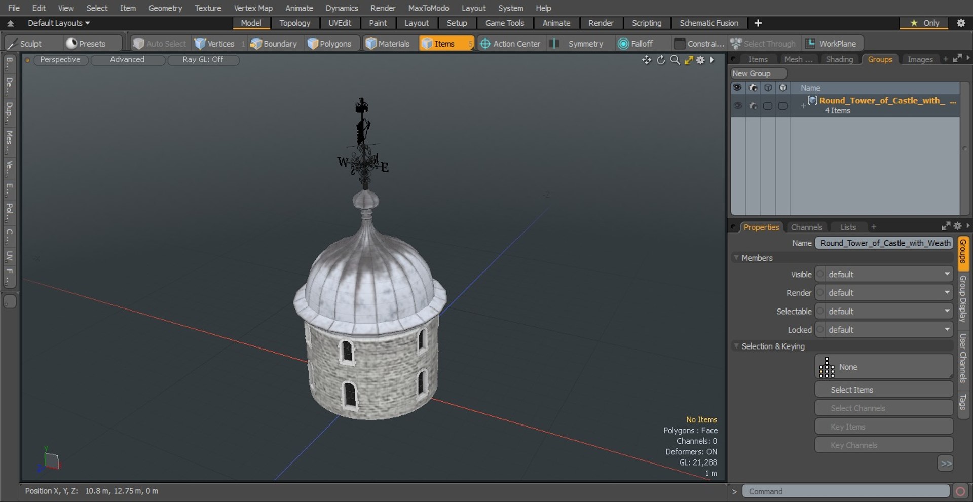Click the Select Items button
973x502 pixels.
884,390
